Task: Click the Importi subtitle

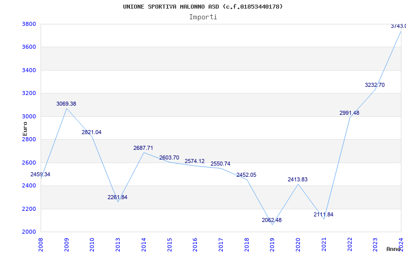Action: coord(203,17)
